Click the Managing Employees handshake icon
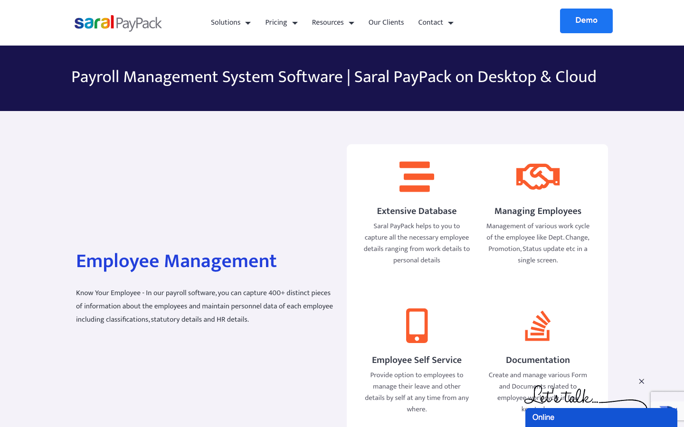 pyautogui.click(x=538, y=176)
